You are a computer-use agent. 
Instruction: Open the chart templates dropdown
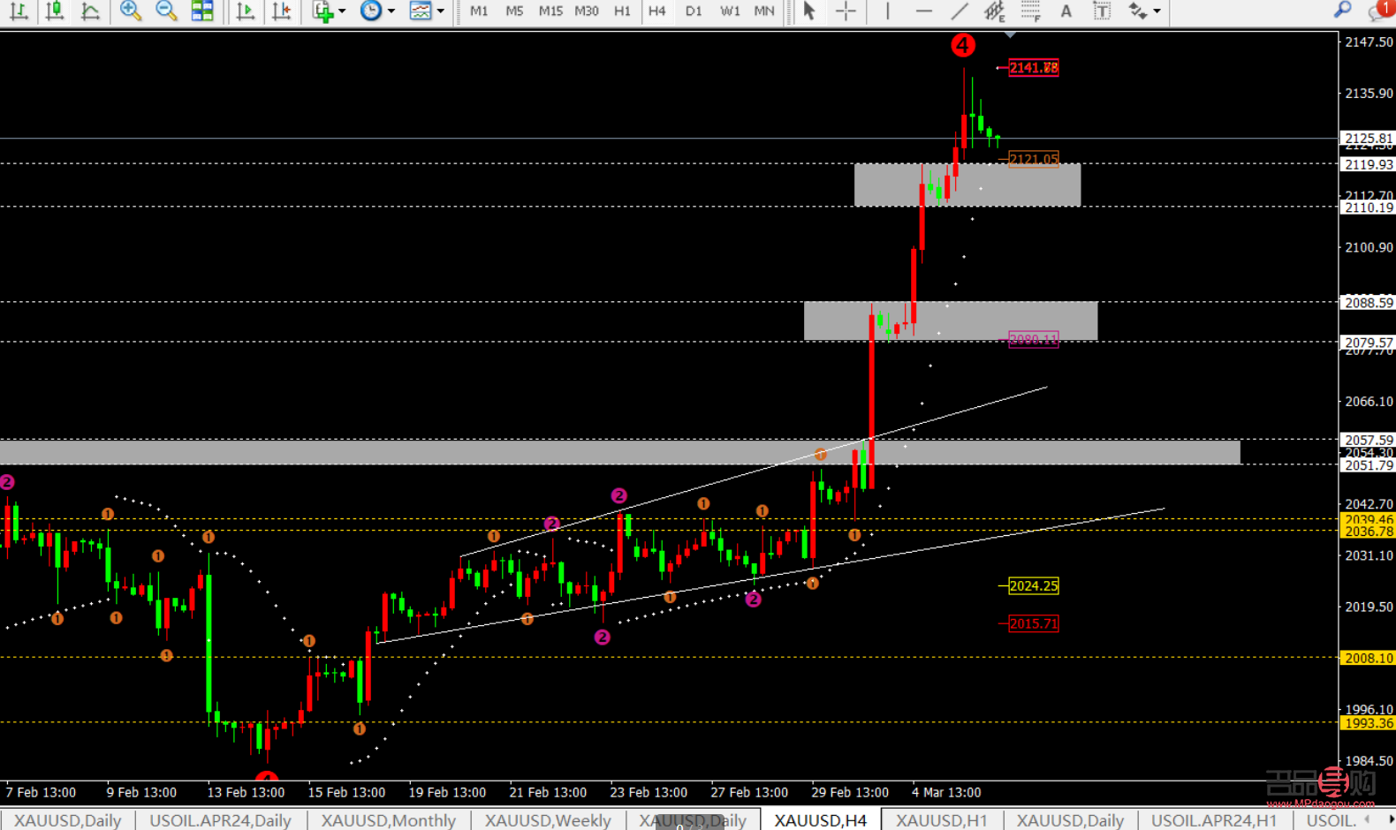[440, 11]
